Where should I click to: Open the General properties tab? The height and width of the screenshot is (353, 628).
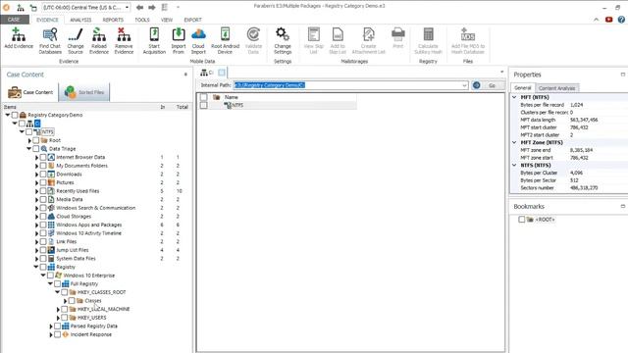pos(522,87)
